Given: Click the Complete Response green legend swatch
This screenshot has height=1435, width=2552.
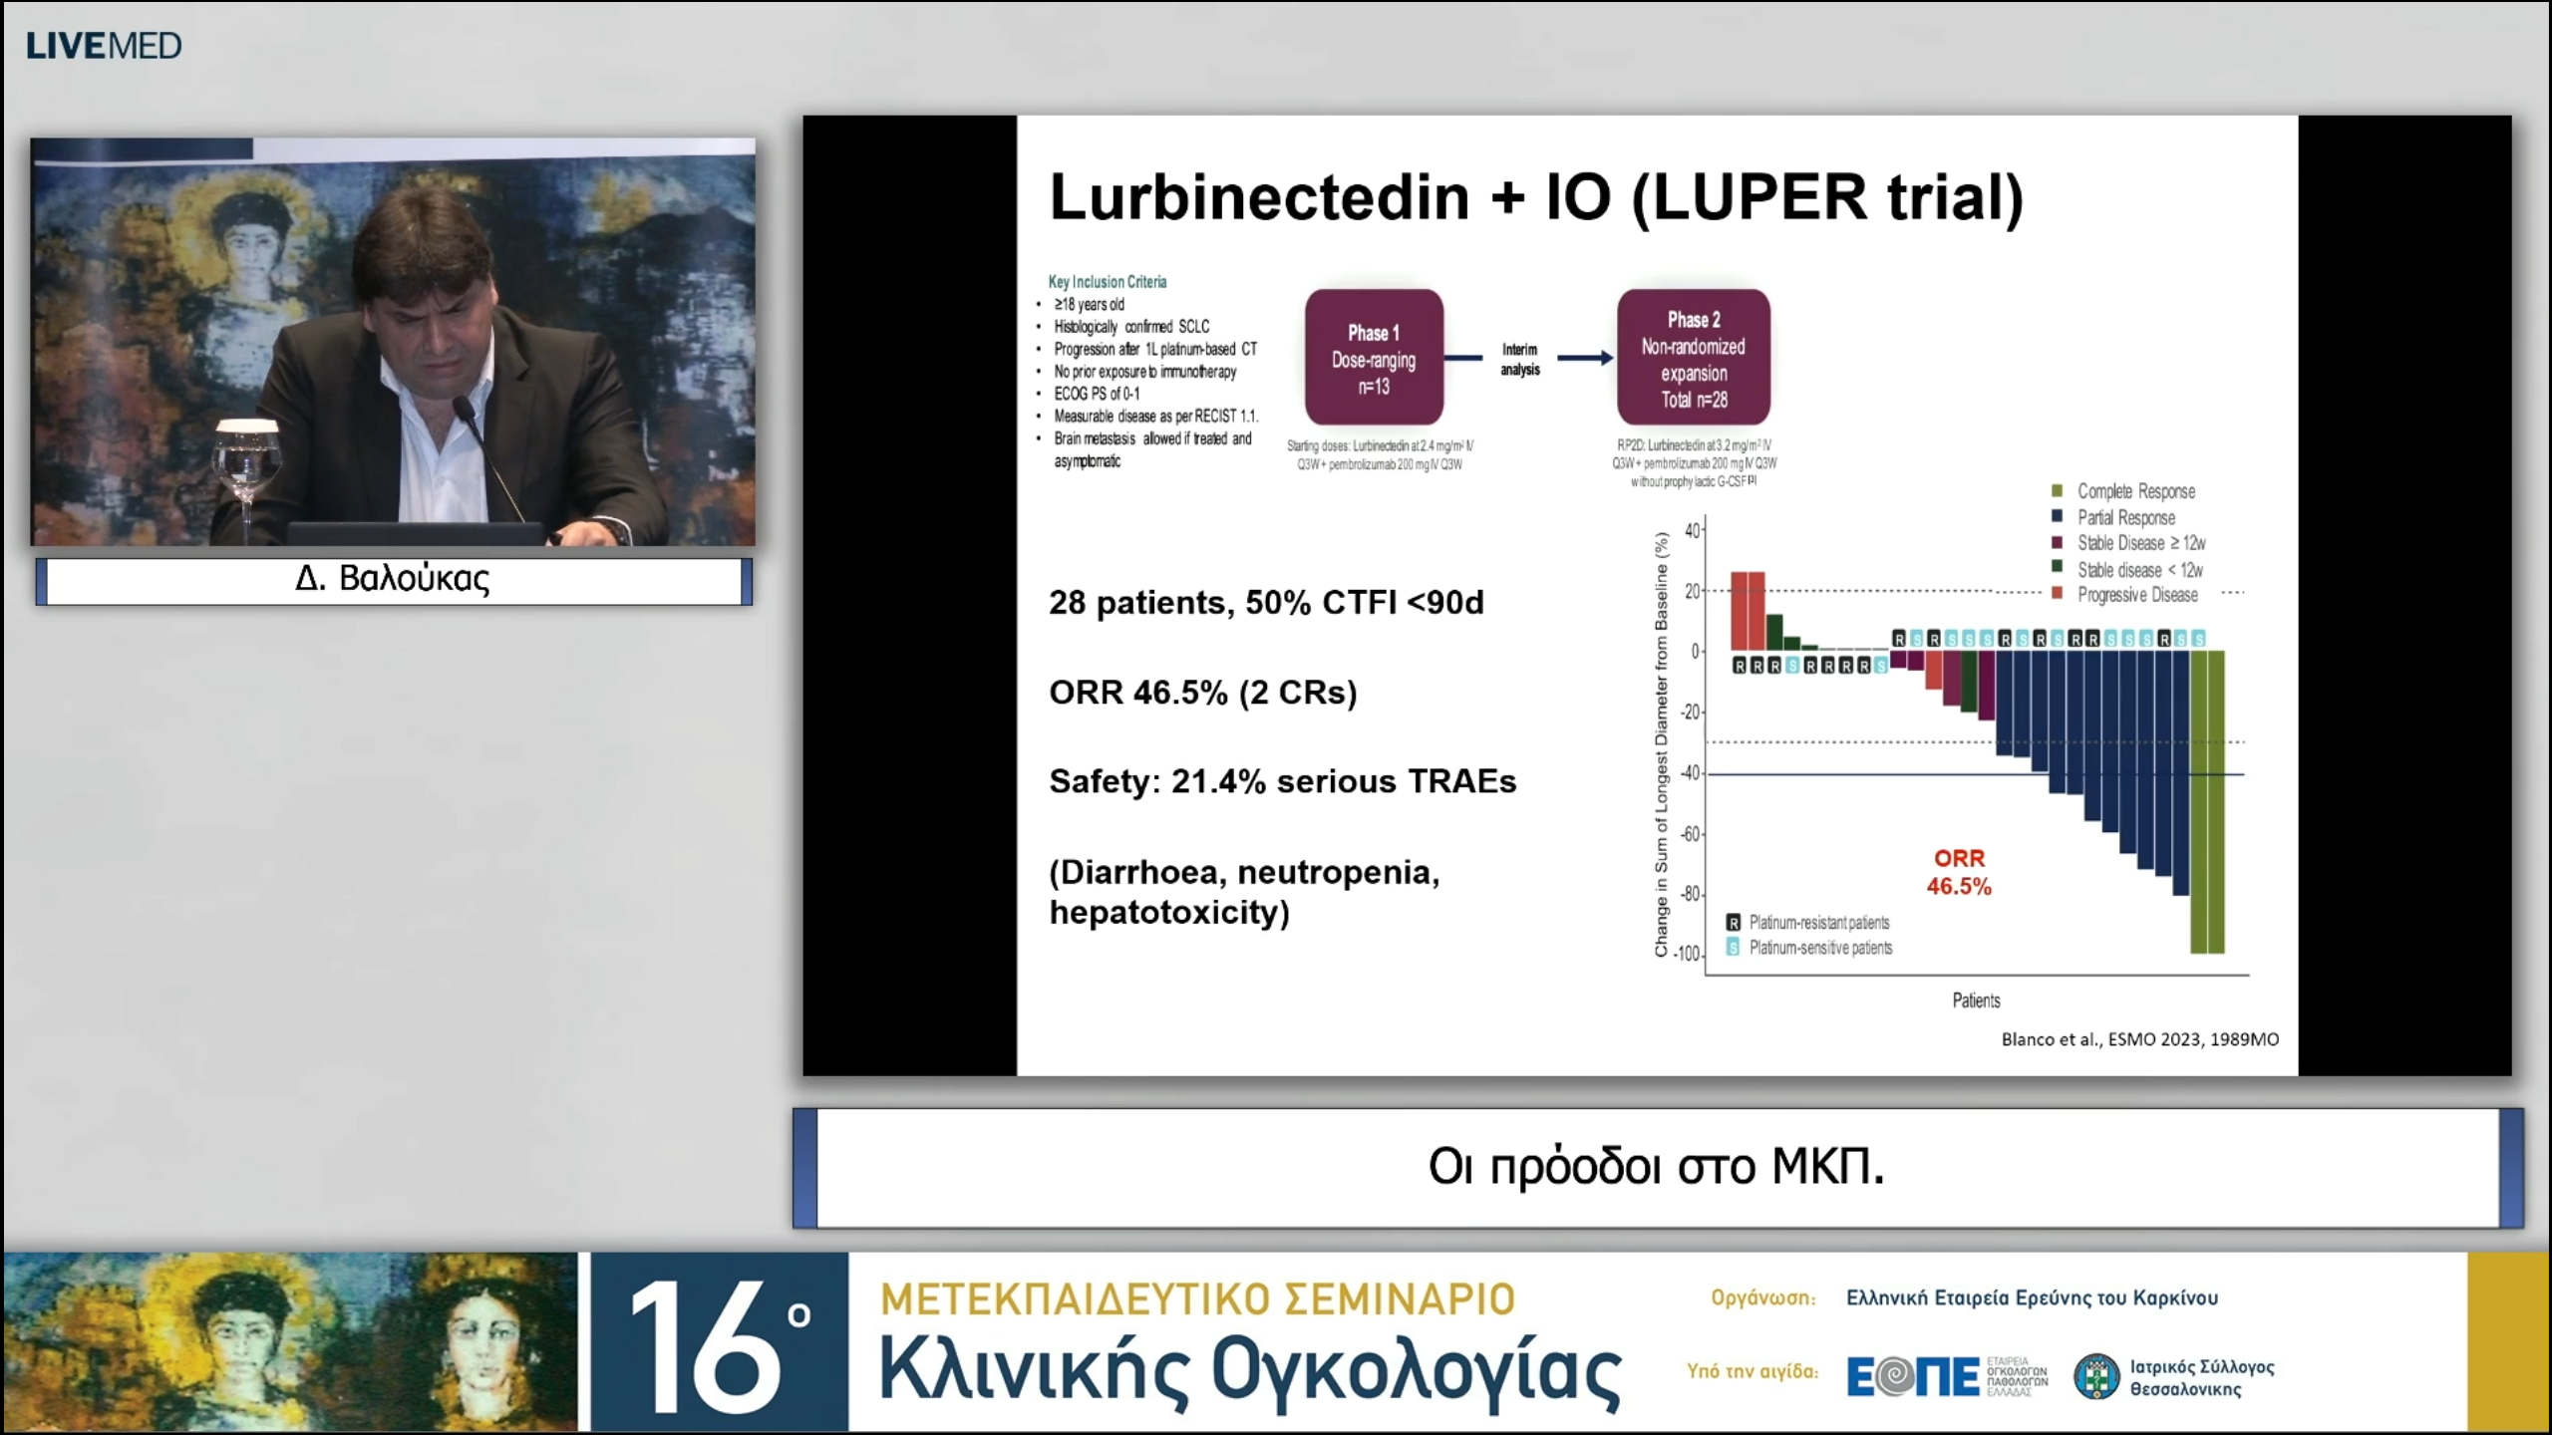Looking at the screenshot, I should [x=2057, y=490].
